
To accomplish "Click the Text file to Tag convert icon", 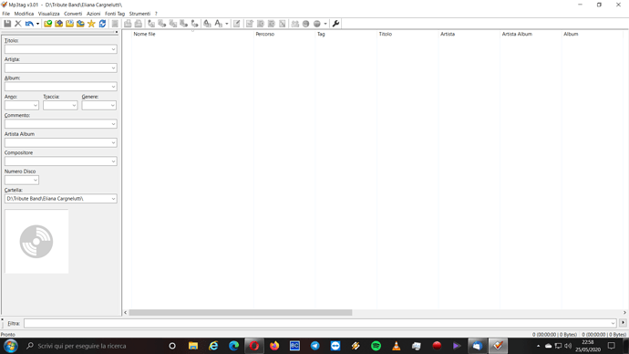I will (184, 24).
